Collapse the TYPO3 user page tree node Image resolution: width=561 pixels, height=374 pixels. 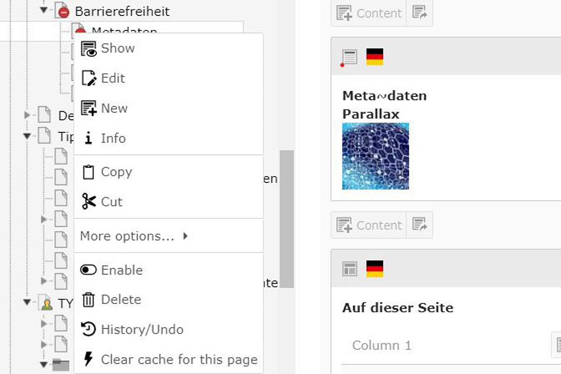(28, 304)
